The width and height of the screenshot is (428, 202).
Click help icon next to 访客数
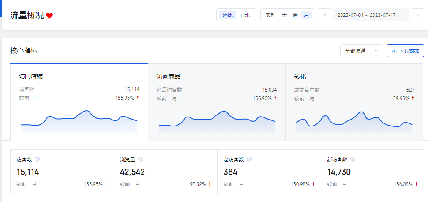pos(37,159)
